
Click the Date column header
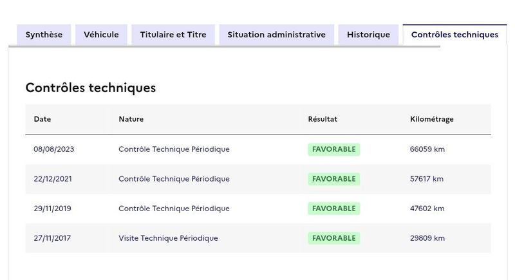[42, 119]
